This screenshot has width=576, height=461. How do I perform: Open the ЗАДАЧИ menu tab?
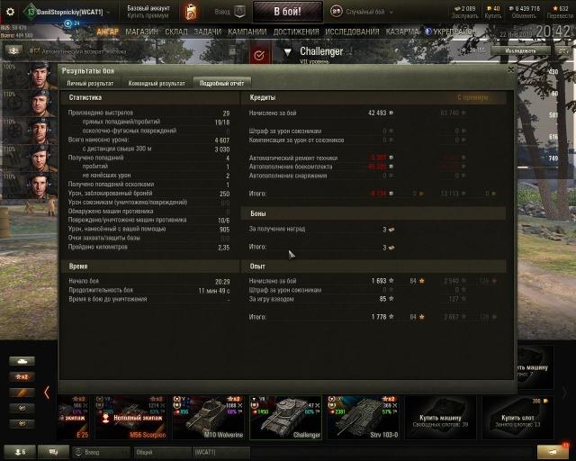click(208, 32)
